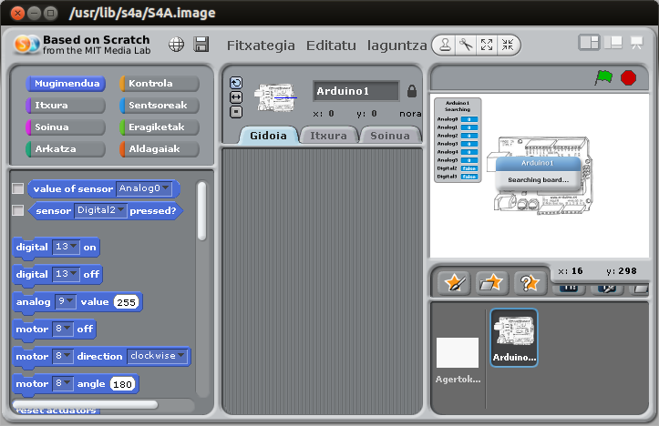Switch to the Itxura tab
659x426 pixels.
click(x=327, y=136)
